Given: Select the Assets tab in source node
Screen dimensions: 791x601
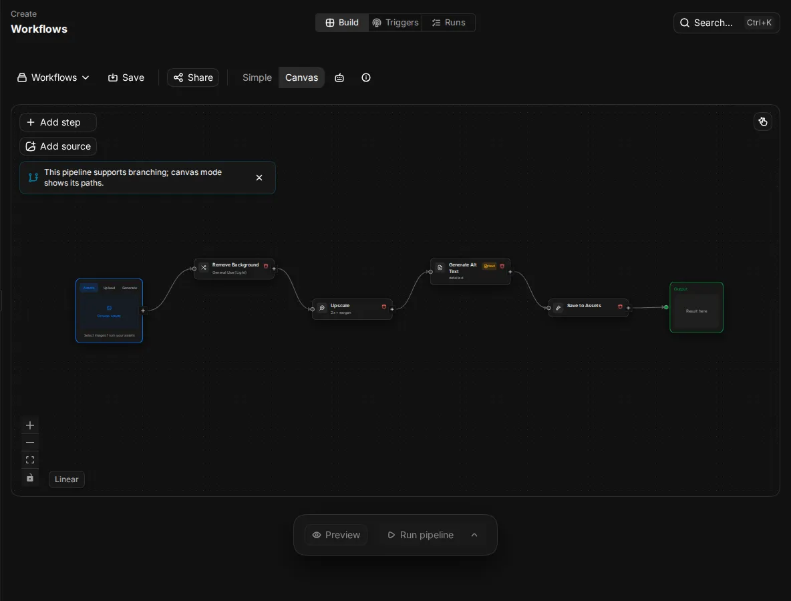Looking at the screenshot, I should coord(89,288).
